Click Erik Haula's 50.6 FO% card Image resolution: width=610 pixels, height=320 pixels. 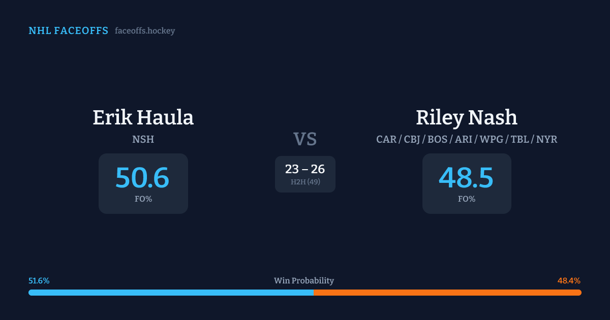click(x=143, y=183)
